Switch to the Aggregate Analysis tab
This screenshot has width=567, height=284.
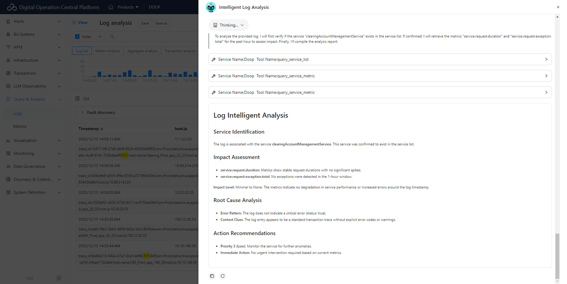[142, 51]
